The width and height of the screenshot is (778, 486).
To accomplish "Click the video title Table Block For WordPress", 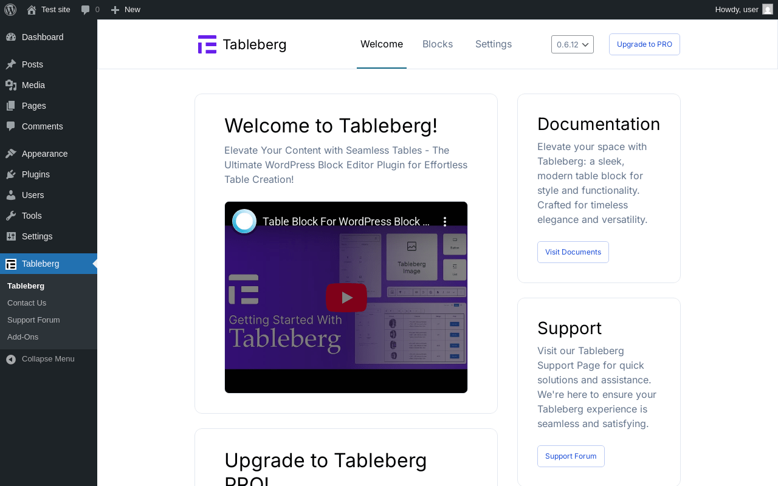I will click(x=346, y=222).
